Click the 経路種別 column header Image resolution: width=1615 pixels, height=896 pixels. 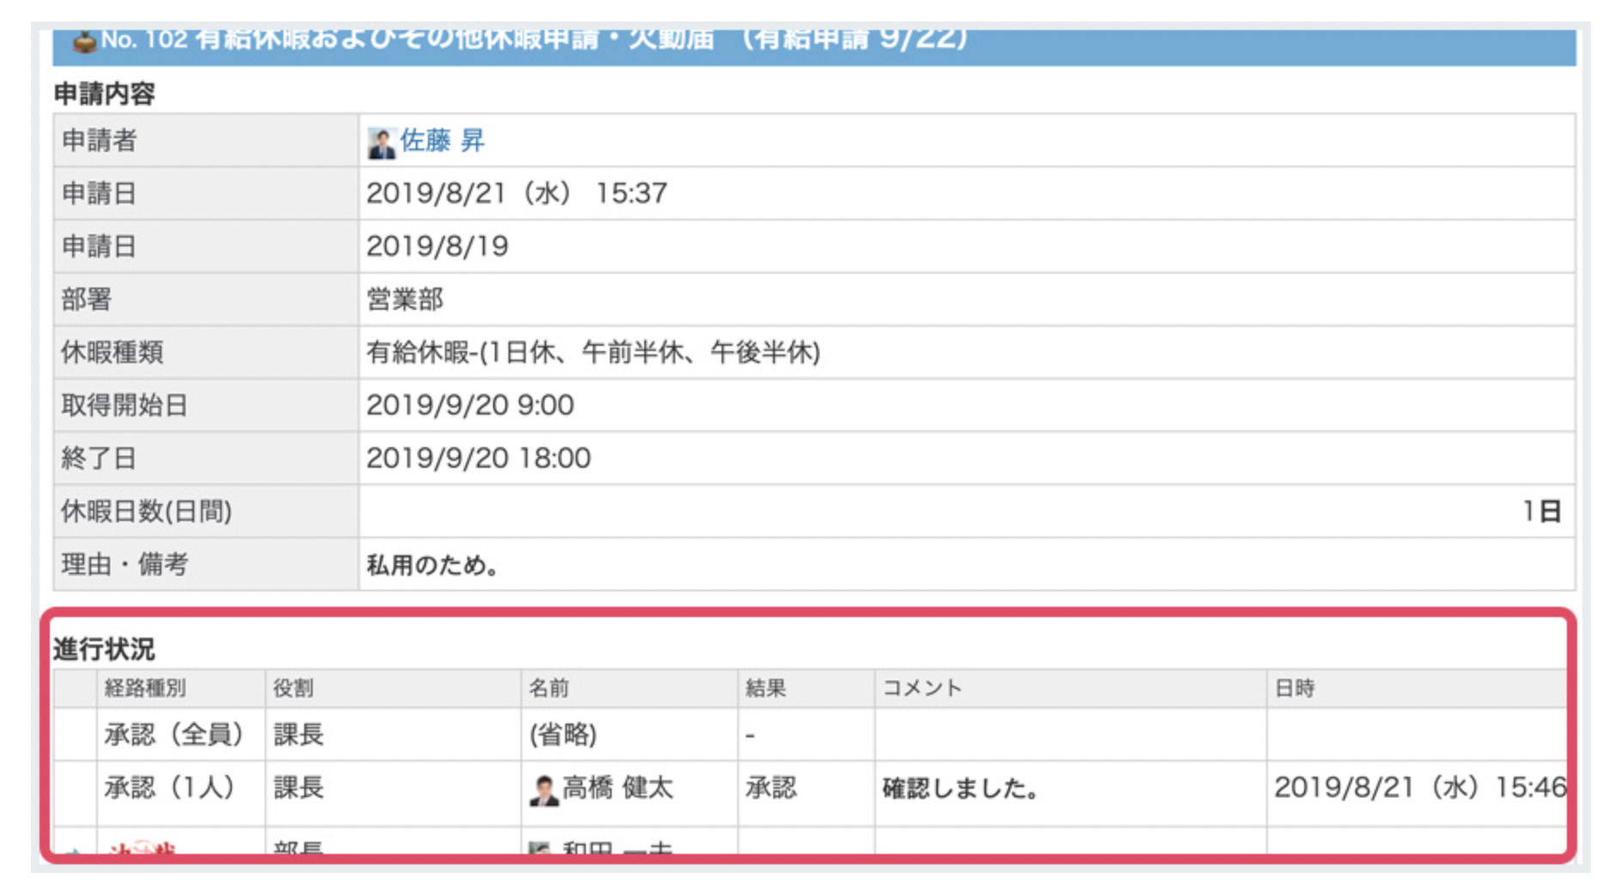point(144,688)
